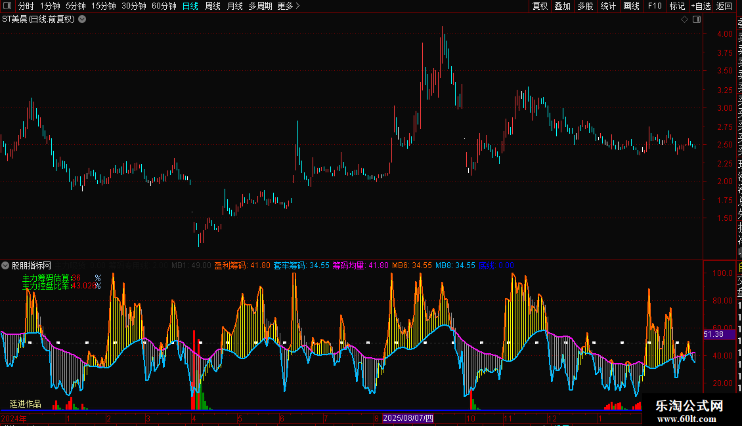The width and height of the screenshot is (742, 426).
Task: Click the MB1: 49.00 indicator value
Action: [191, 265]
